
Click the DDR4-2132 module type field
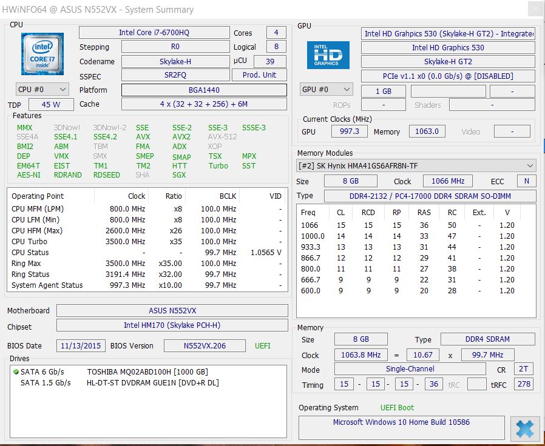pos(430,196)
